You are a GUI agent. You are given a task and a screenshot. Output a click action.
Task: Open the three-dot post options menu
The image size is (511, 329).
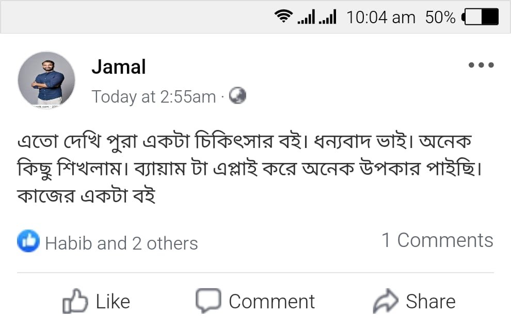481,65
